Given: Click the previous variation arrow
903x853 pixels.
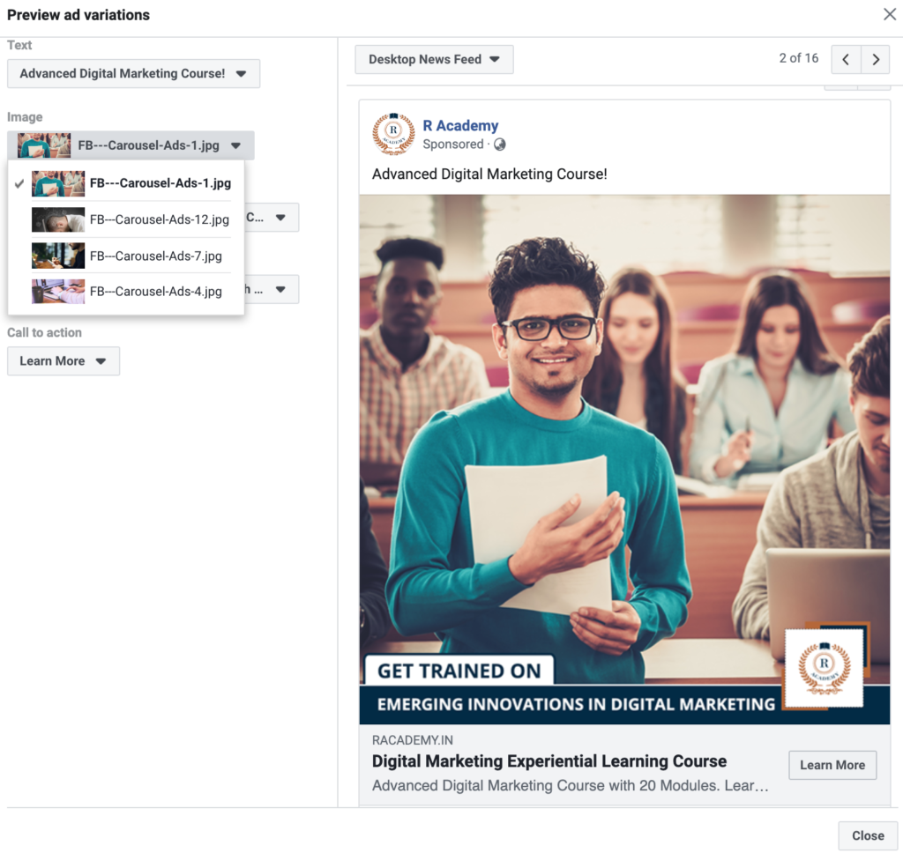Looking at the screenshot, I should point(846,59).
